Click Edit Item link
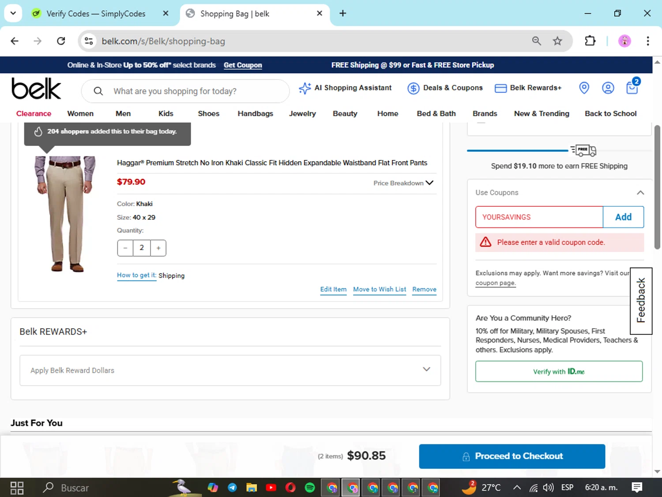 point(333,289)
